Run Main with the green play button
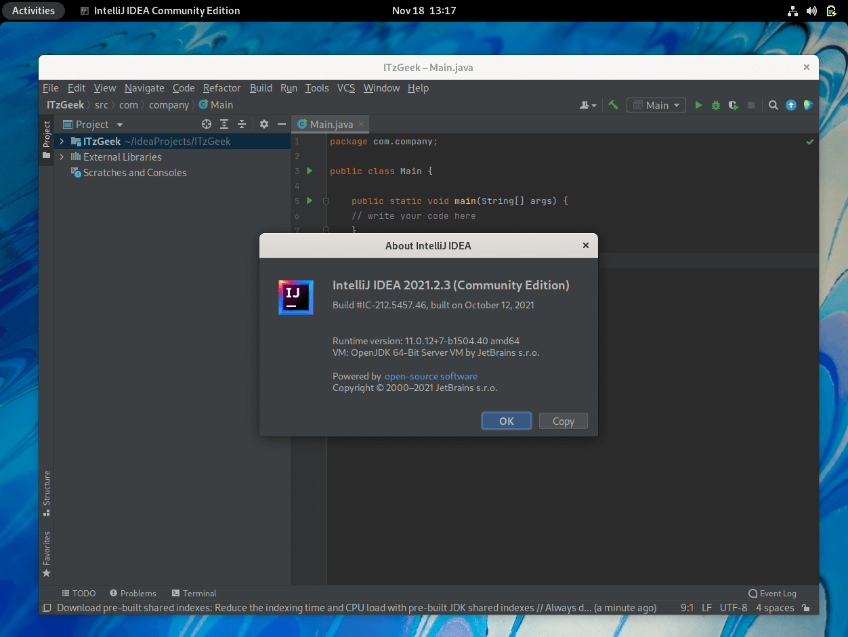The height and width of the screenshot is (637, 848). [x=699, y=105]
